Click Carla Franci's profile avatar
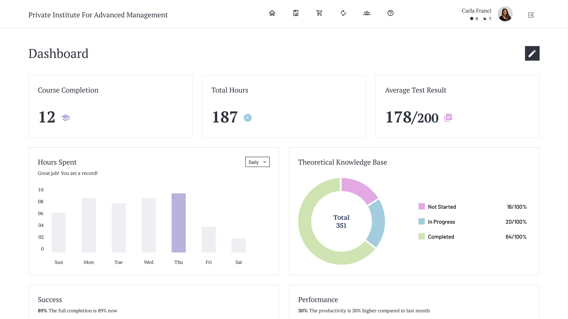The width and height of the screenshot is (568, 319). (x=505, y=14)
